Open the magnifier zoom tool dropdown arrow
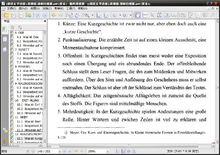The width and height of the screenshot is (220, 155). click(x=93, y=15)
